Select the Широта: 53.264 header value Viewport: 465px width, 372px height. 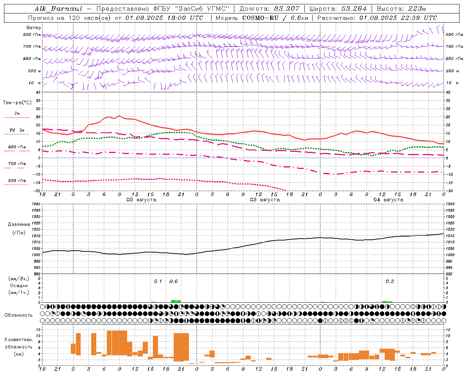pos(338,9)
